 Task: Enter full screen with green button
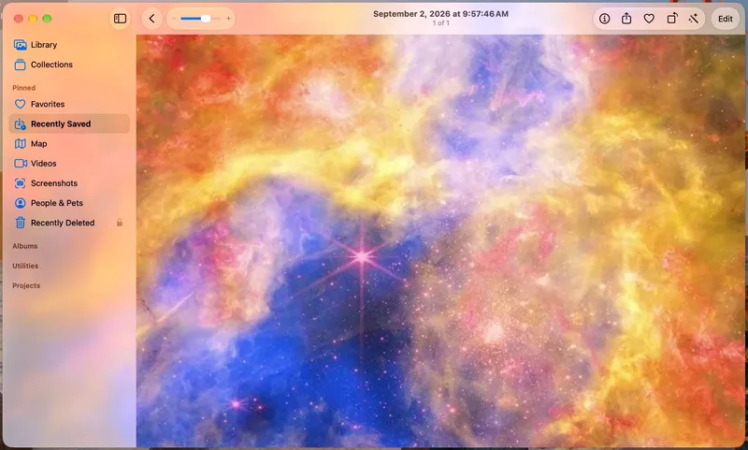point(48,19)
